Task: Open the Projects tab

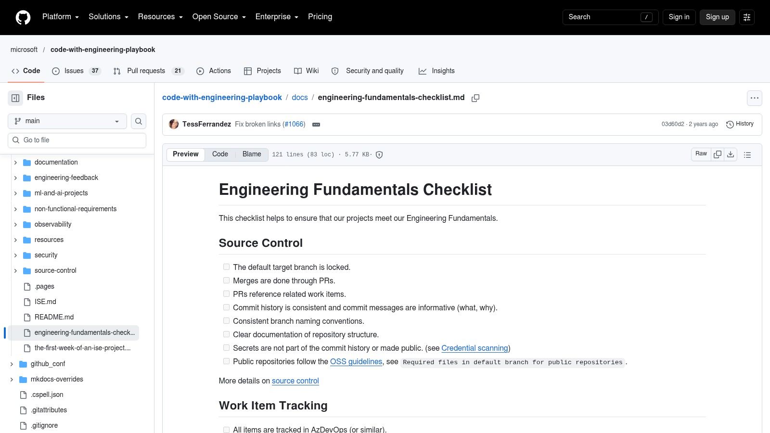Action: [x=262, y=71]
